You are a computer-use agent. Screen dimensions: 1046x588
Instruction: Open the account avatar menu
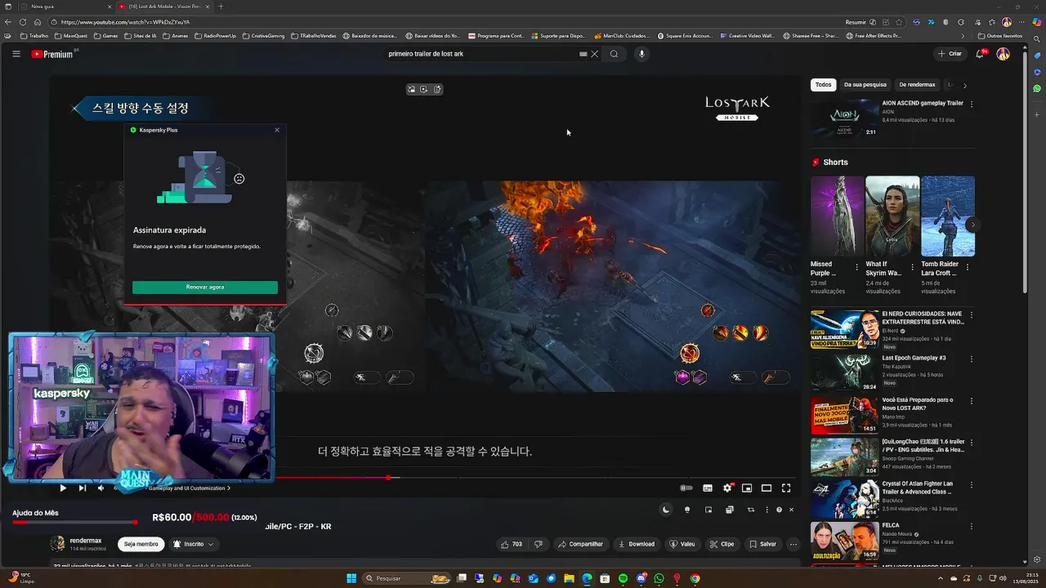(1004, 54)
